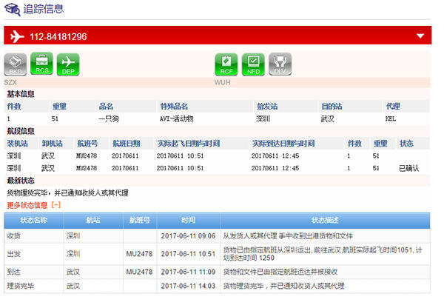
Task: Select the 收货 status row
Action: click(217, 236)
